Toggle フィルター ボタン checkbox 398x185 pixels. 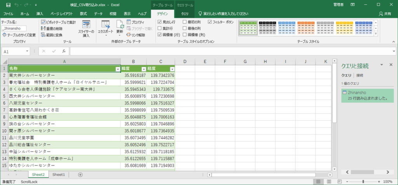click(209, 22)
